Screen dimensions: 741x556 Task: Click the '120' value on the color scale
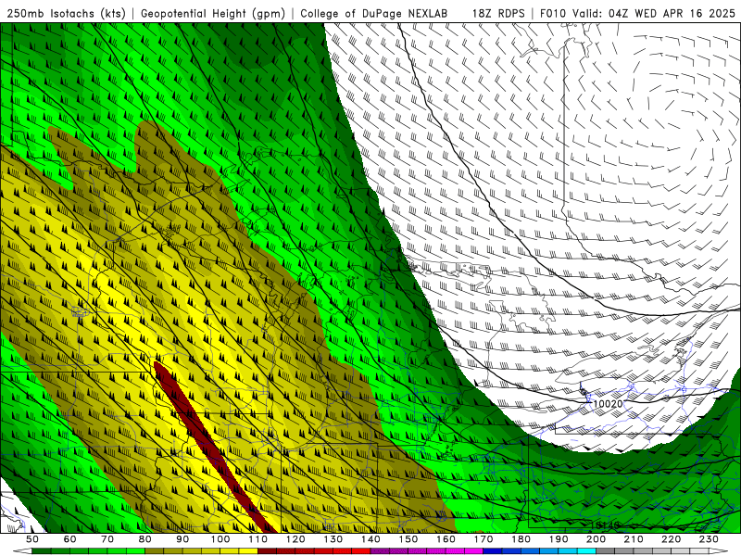click(295, 539)
